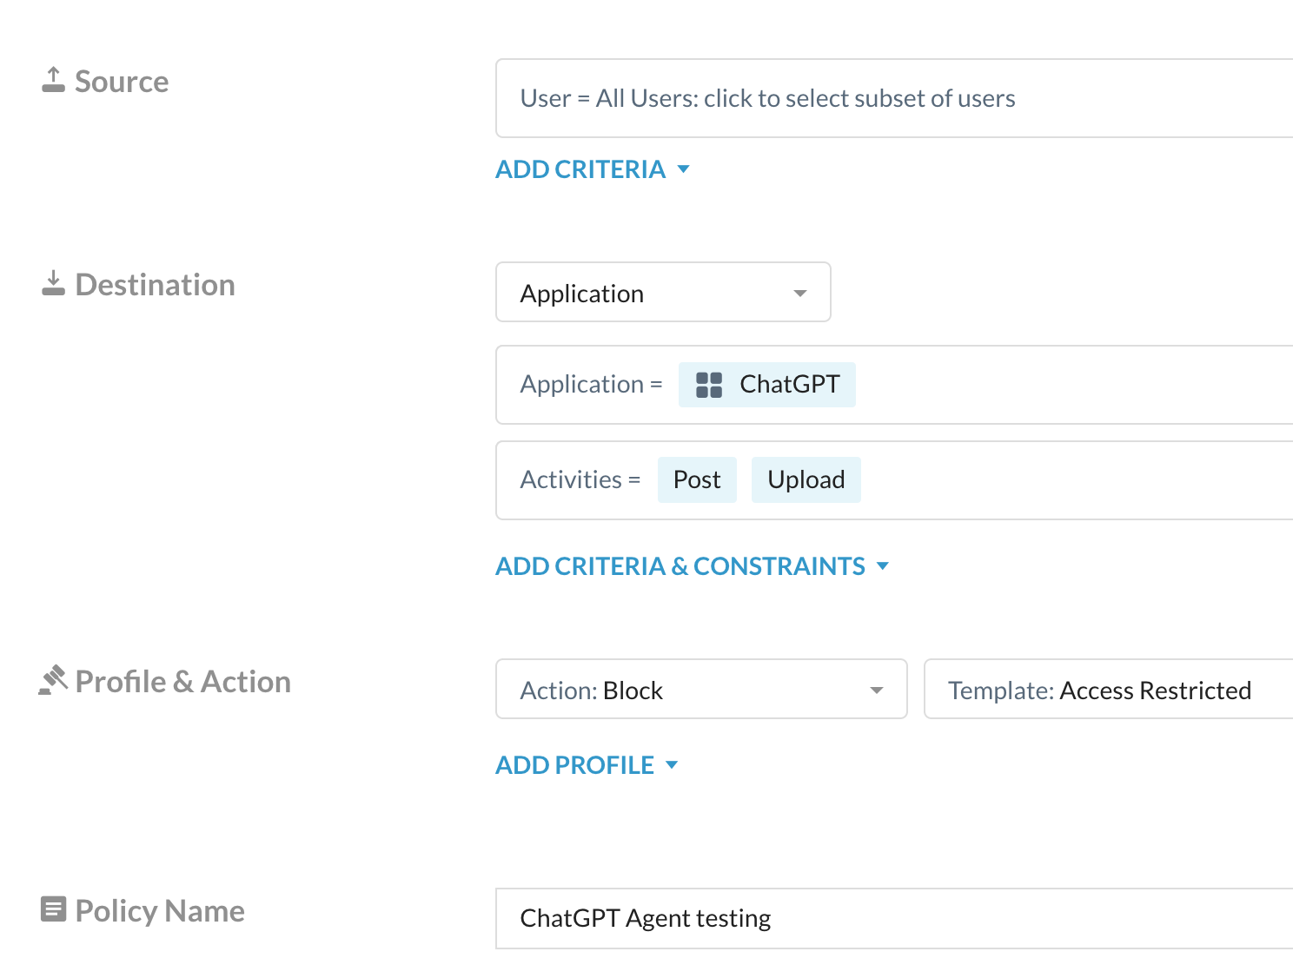The height and width of the screenshot is (978, 1293).
Task: Click the 'Application =' field area
Action: [894, 385]
